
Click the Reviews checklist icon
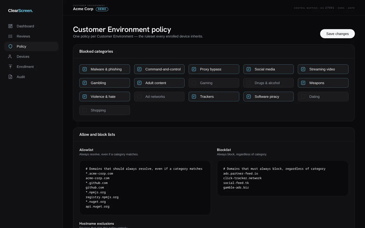[x=10, y=36]
